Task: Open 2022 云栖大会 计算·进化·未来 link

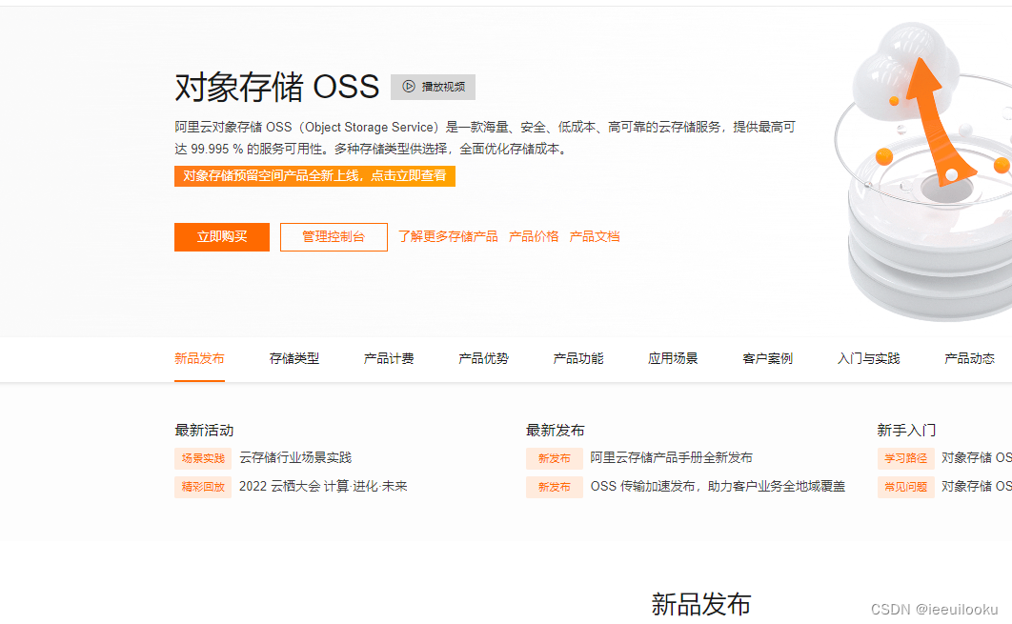Action: [323, 487]
